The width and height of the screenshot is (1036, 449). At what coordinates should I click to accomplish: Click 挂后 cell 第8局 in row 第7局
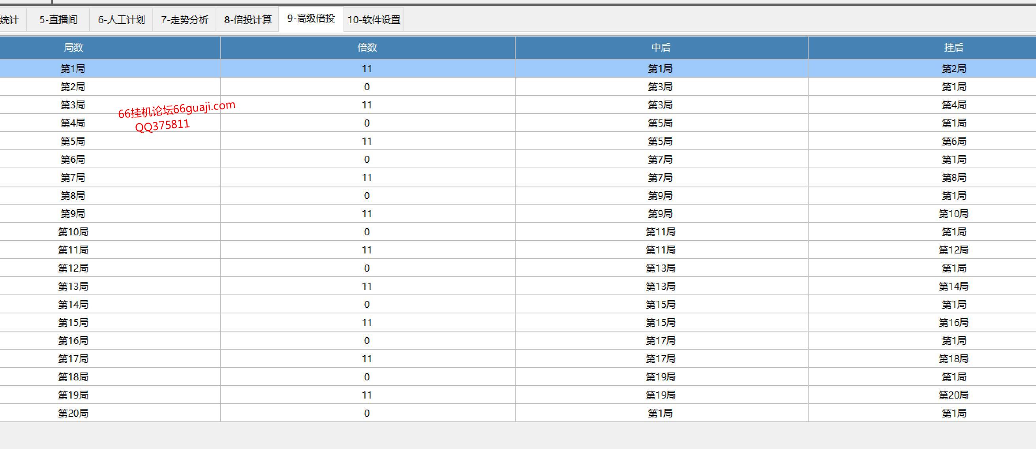click(x=922, y=177)
